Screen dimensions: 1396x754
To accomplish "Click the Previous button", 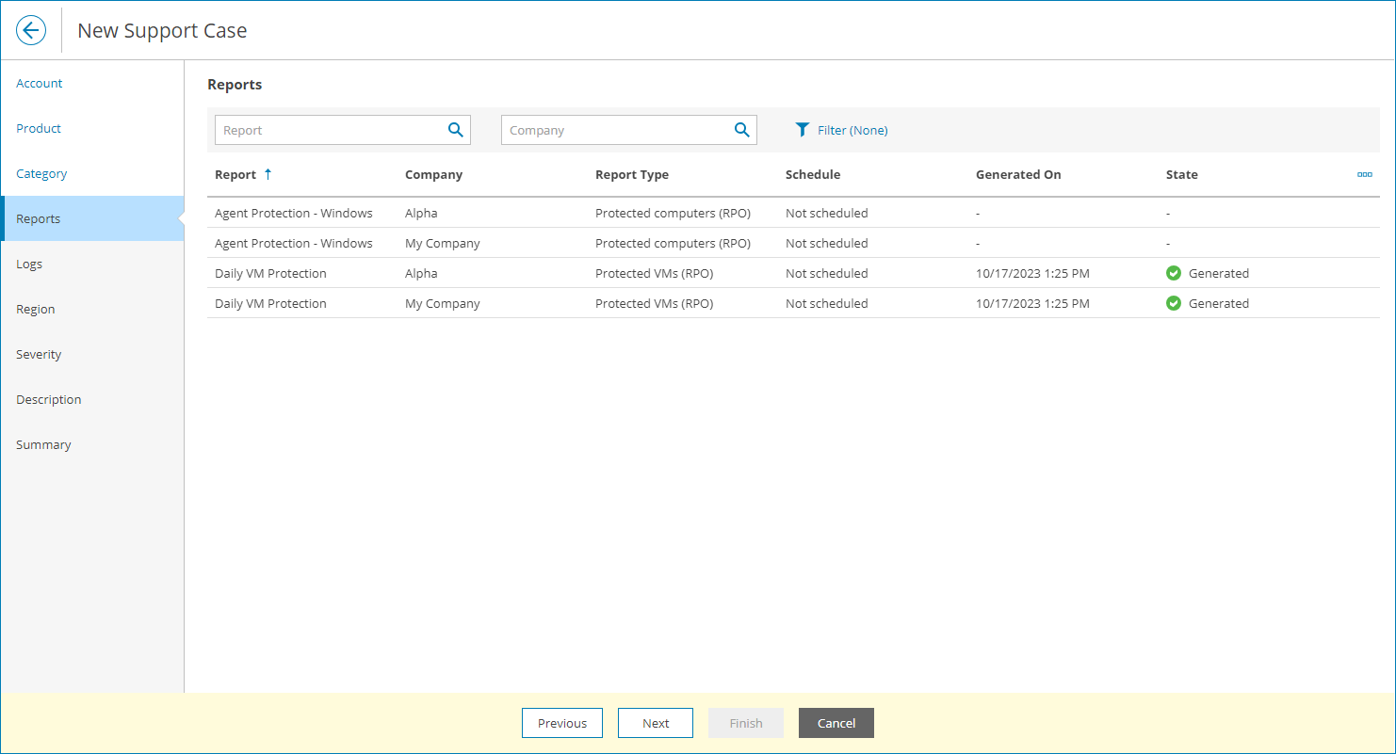I will coord(562,723).
